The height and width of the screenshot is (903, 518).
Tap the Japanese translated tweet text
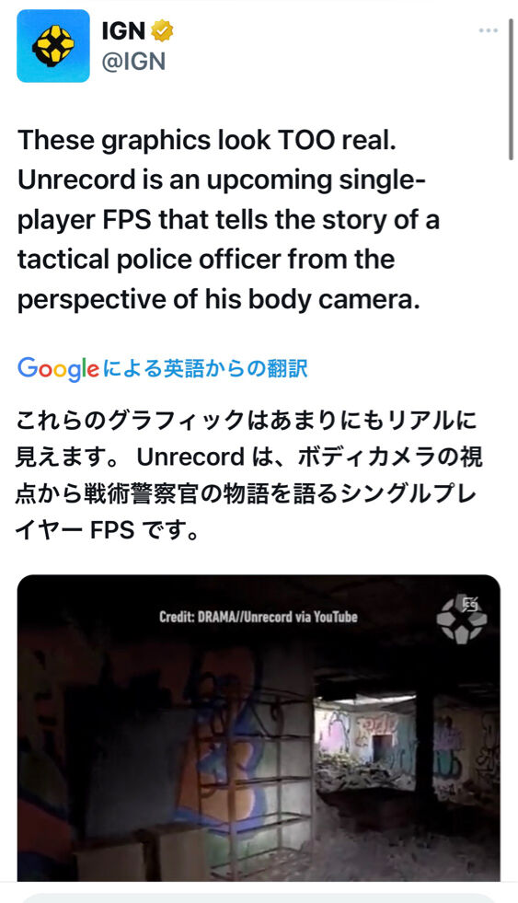248,475
